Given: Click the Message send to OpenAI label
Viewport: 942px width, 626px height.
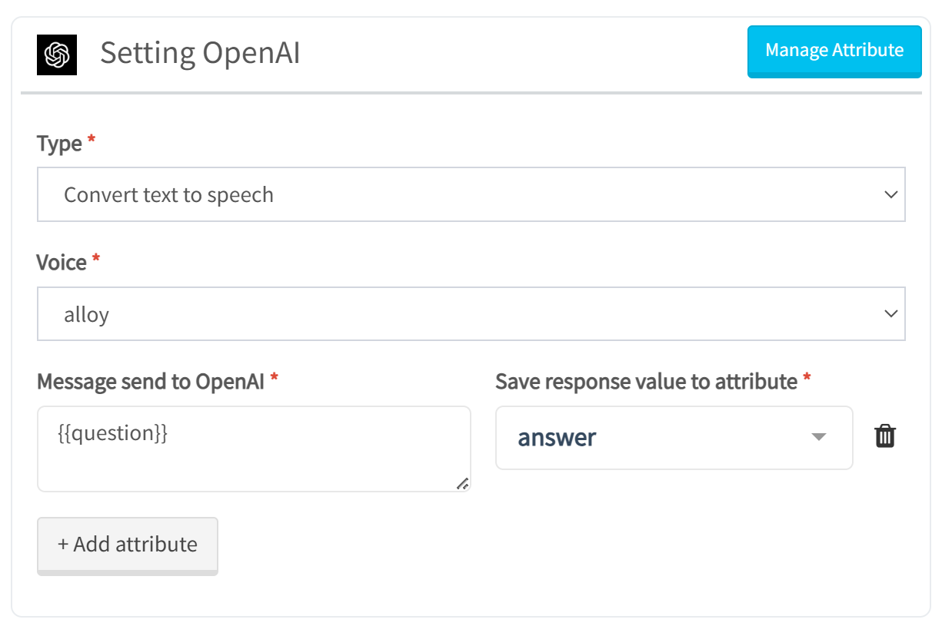Looking at the screenshot, I should [x=151, y=382].
